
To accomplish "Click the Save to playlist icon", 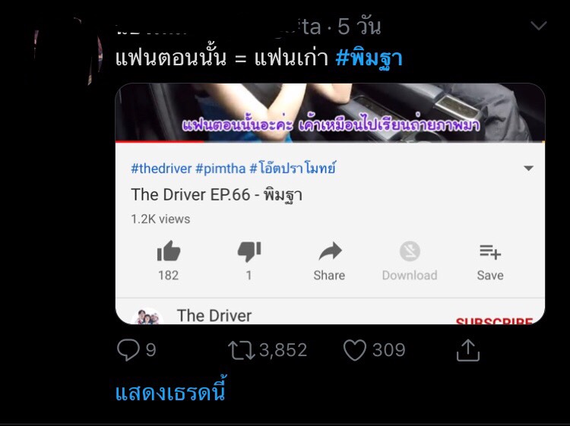I will pos(490,252).
